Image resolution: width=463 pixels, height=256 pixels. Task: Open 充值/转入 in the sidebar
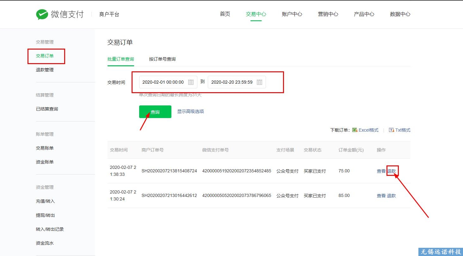[x=46, y=201]
